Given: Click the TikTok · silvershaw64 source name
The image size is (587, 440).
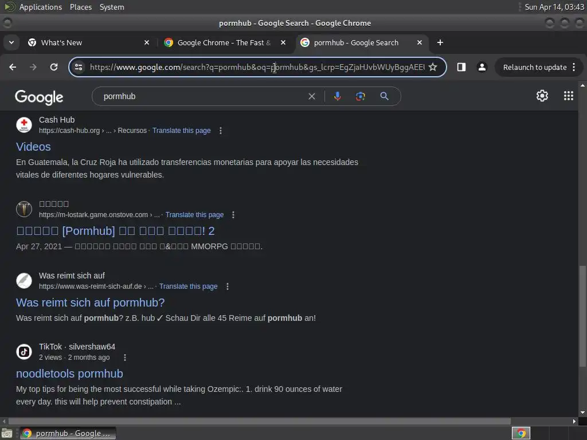Looking at the screenshot, I should tap(77, 347).
